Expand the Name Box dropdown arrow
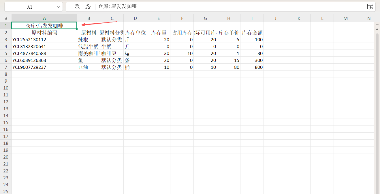This screenshot has width=380, height=194. (x=59, y=7)
